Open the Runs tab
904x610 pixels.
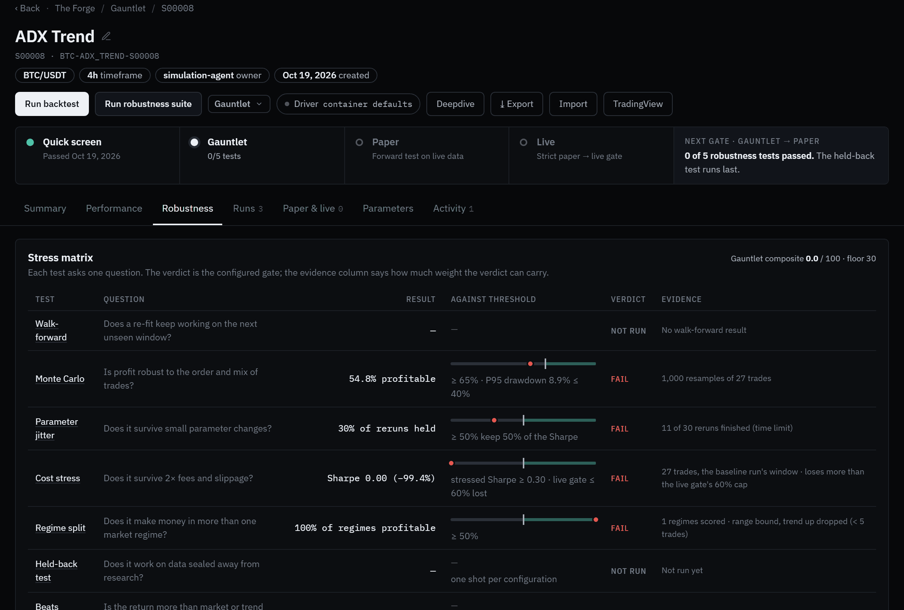click(248, 208)
